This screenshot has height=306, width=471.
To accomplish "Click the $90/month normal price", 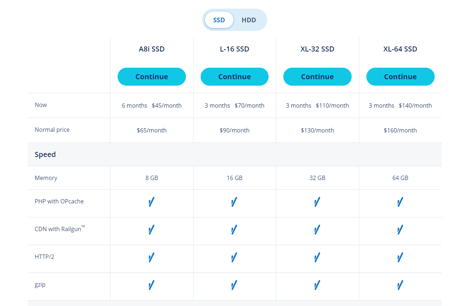I will click(x=234, y=130).
